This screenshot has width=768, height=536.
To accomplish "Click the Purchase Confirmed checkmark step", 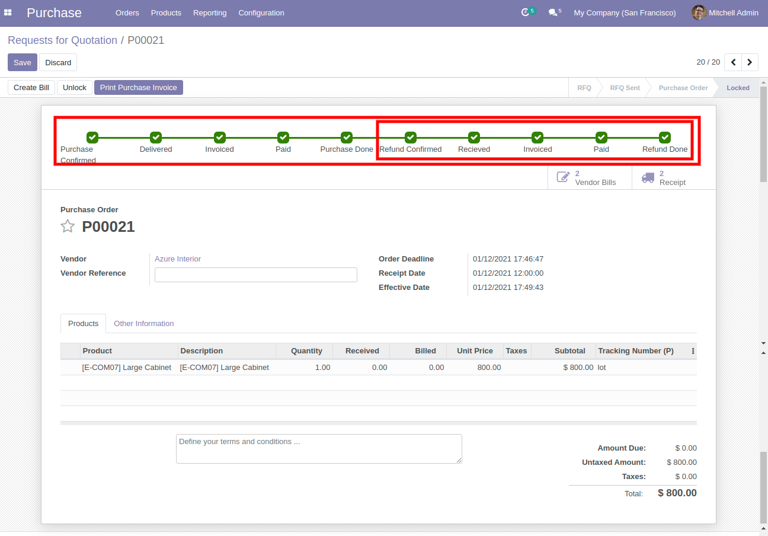I will point(92,137).
